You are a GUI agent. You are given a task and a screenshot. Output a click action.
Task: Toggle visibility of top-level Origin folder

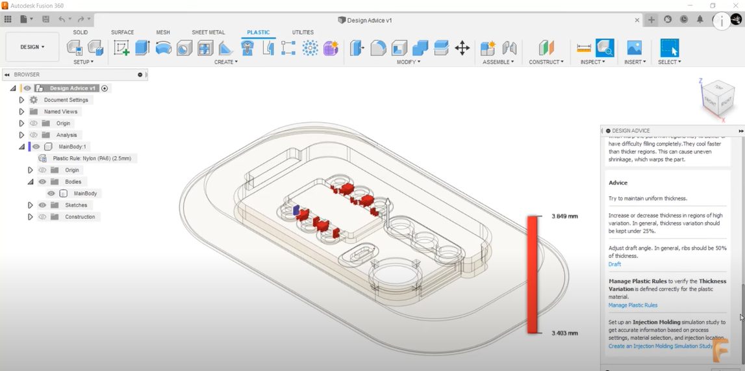coord(34,123)
